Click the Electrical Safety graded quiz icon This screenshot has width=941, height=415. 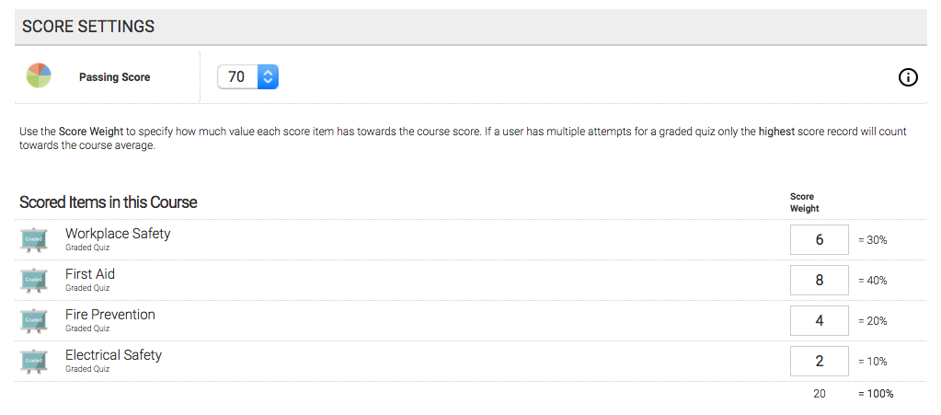coord(34,361)
